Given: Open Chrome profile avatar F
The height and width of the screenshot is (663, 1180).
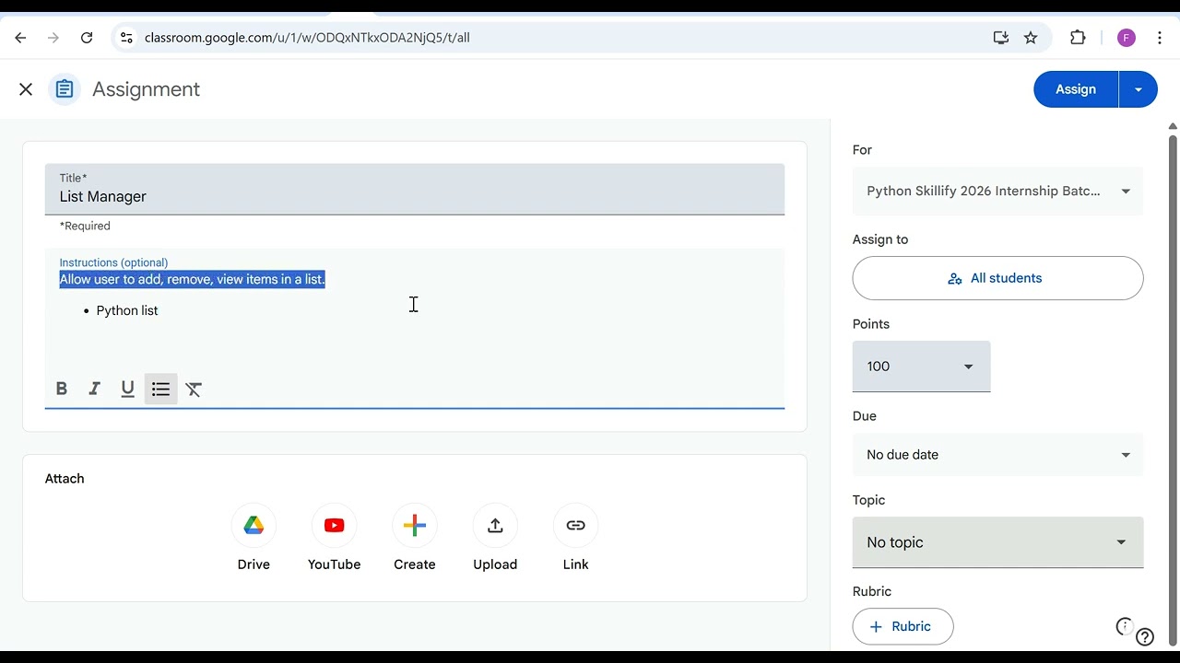Looking at the screenshot, I should pyautogui.click(x=1126, y=38).
